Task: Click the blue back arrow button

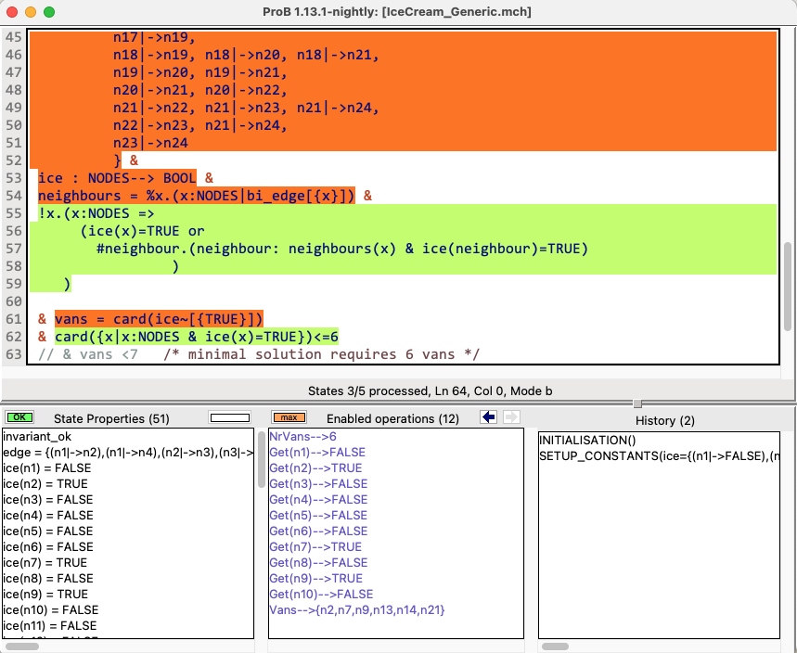Action: point(489,418)
